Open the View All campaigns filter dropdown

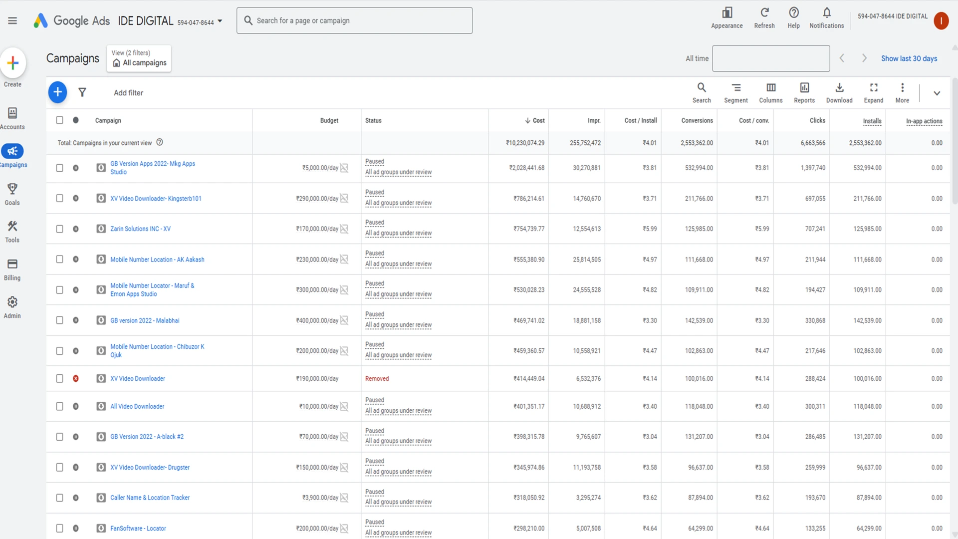click(139, 58)
